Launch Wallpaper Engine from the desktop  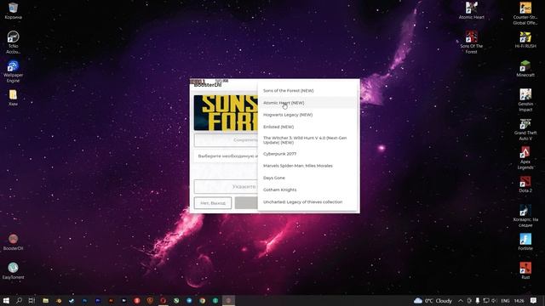pyautogui.click(x=14, y=71)
